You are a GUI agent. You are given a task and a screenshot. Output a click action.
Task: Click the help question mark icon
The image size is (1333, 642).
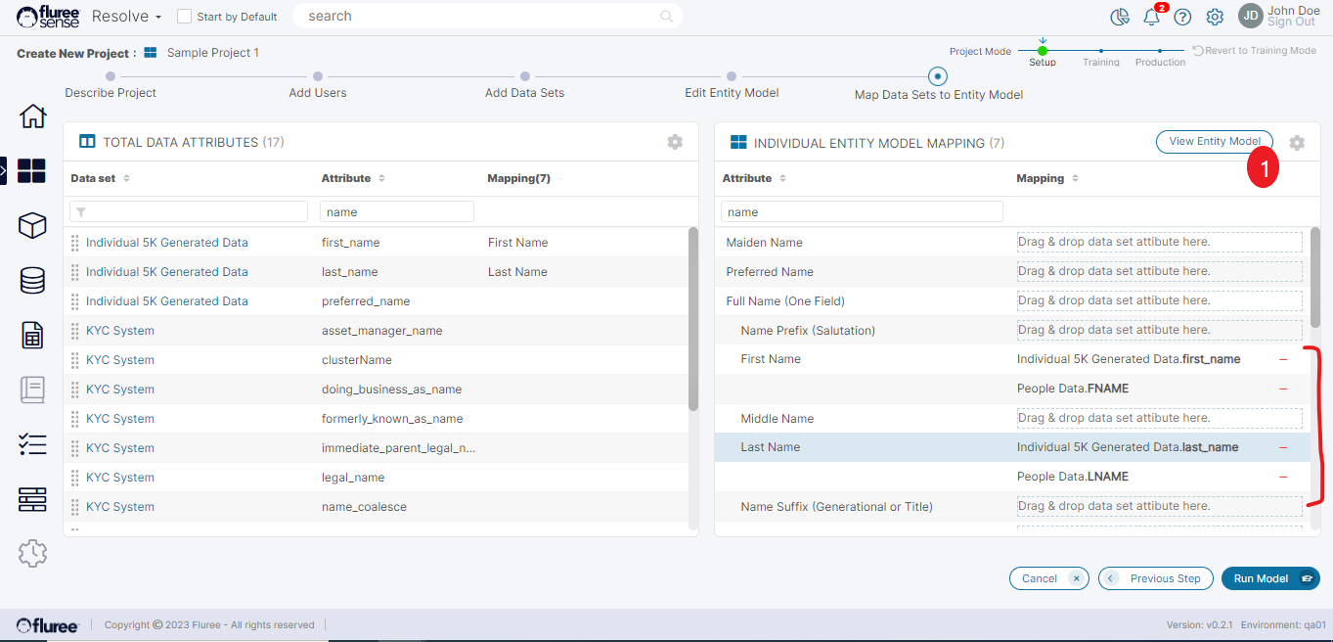pos(1182,17)
